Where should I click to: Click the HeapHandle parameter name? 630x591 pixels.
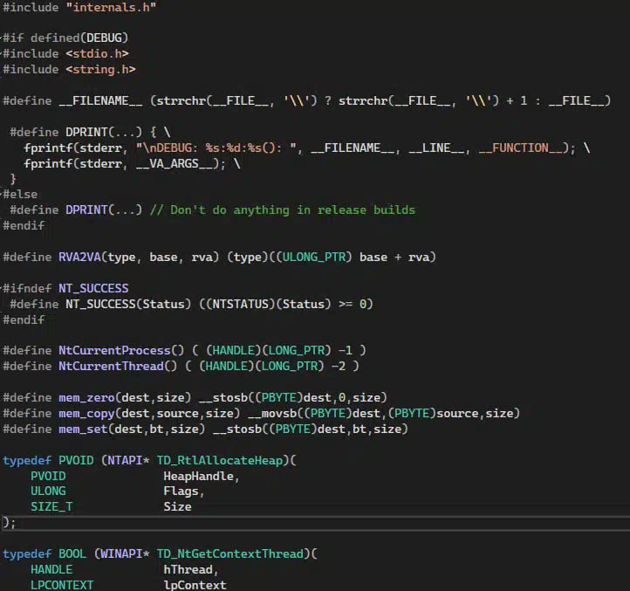[x=198, y=476]
